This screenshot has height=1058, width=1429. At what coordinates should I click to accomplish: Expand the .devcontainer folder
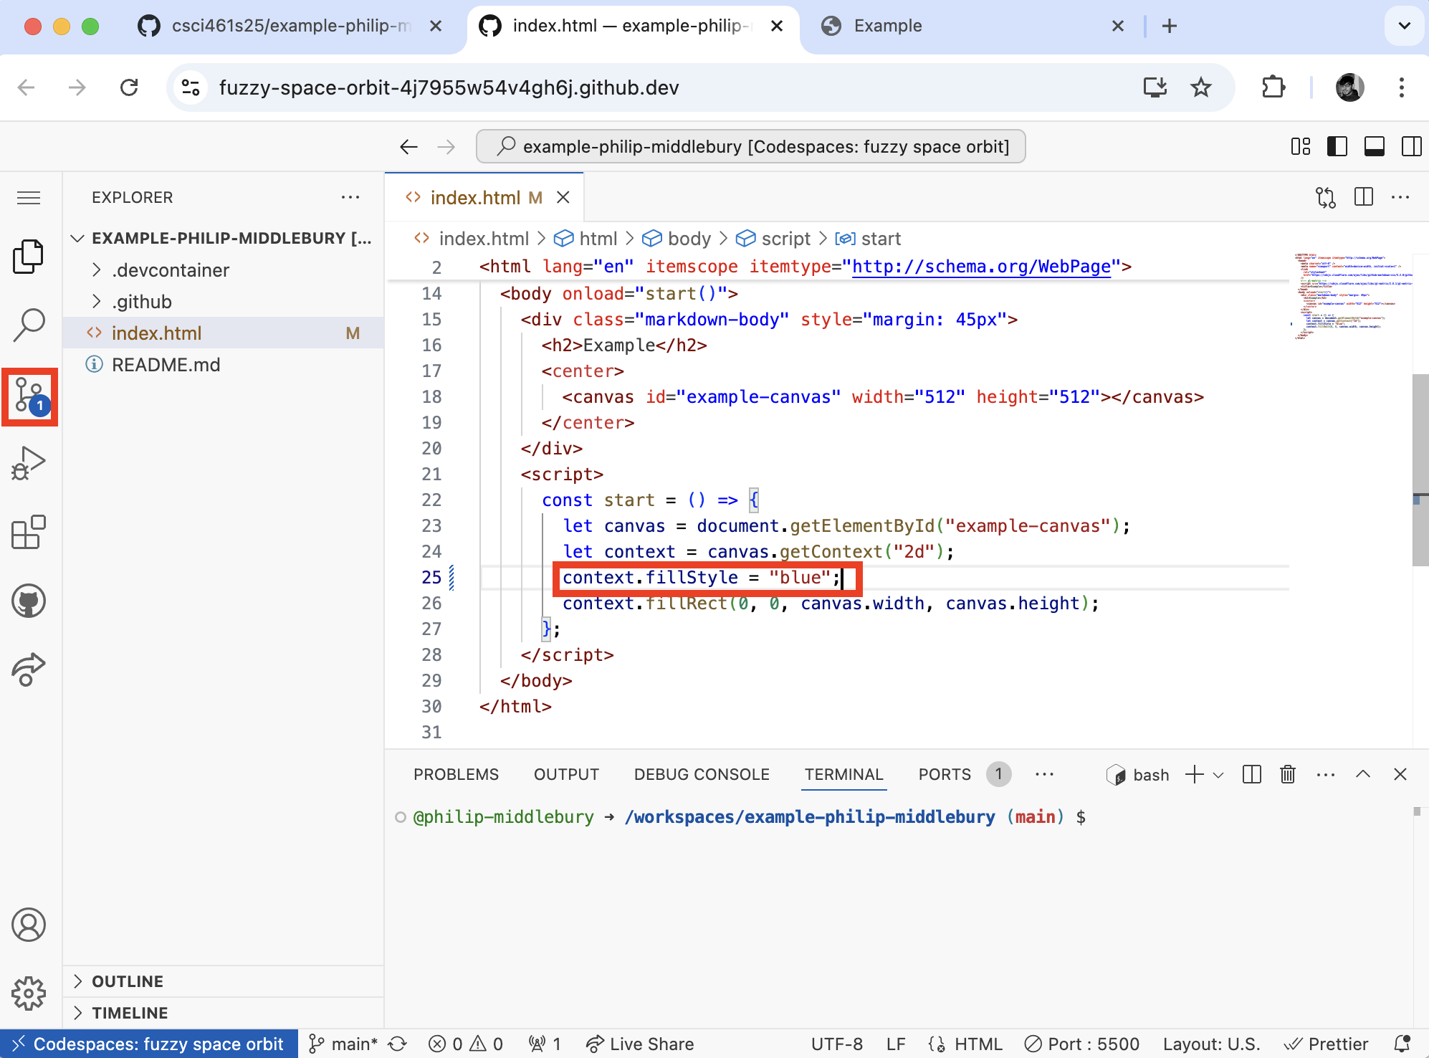223,270
